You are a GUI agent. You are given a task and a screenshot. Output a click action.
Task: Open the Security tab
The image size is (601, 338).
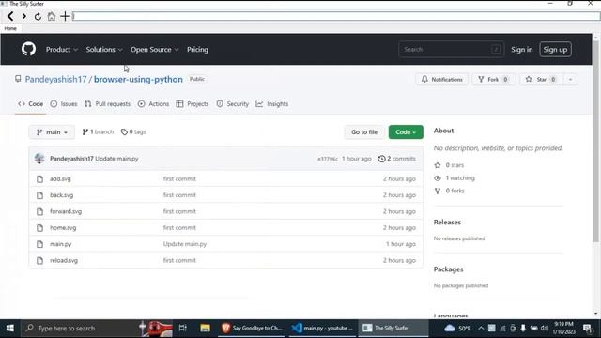[233, 104]
